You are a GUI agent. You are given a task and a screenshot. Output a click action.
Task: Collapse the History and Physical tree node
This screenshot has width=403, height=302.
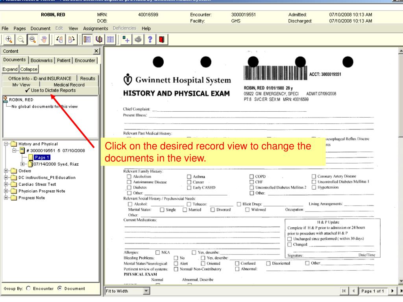pos(6,144)
